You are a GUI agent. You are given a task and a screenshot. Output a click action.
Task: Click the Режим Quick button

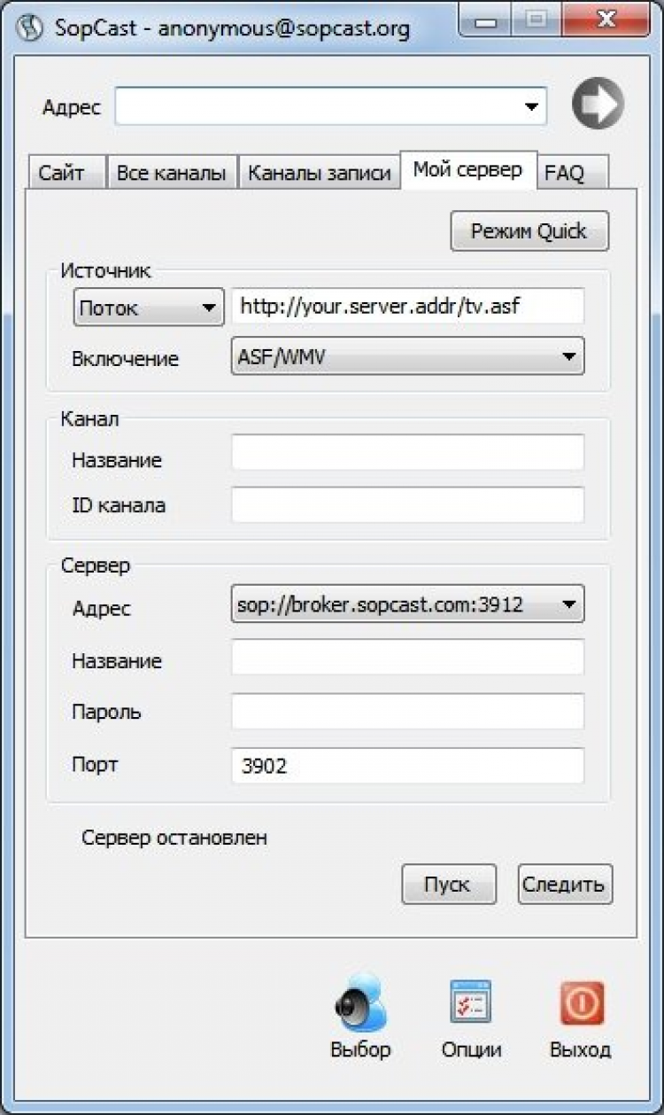pyautogui.click(x=529, y=231)
